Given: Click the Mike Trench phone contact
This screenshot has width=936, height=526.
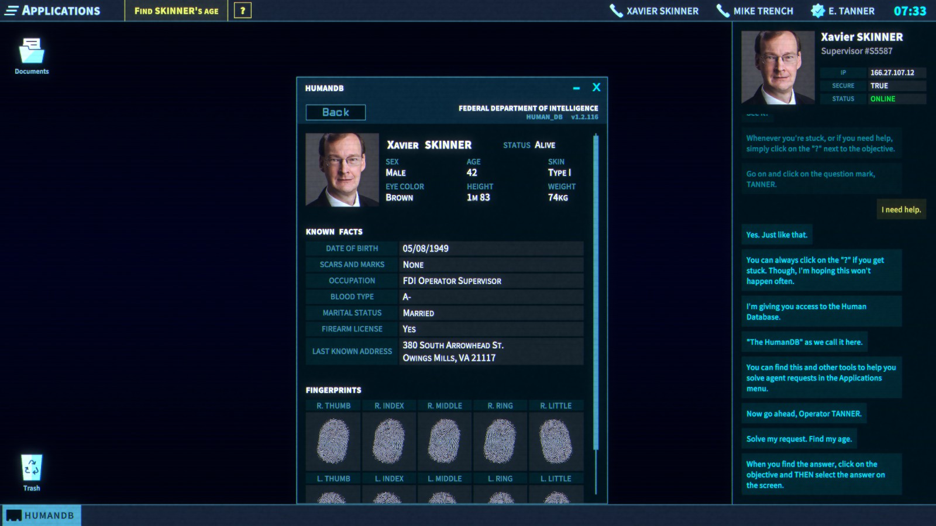Looking at the screenshot, I should 755,11.
